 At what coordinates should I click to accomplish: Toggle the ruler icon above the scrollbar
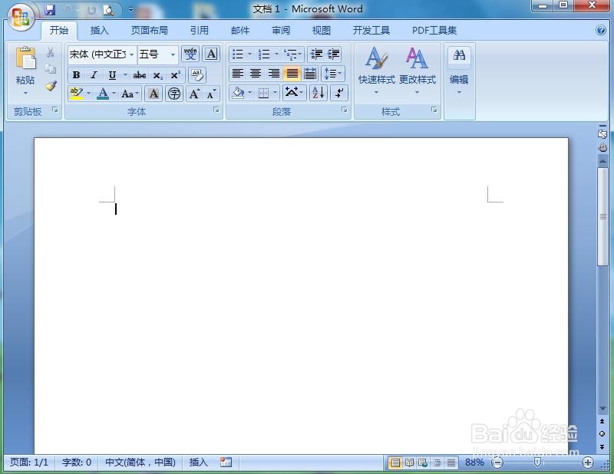click(x=602, y=134)
